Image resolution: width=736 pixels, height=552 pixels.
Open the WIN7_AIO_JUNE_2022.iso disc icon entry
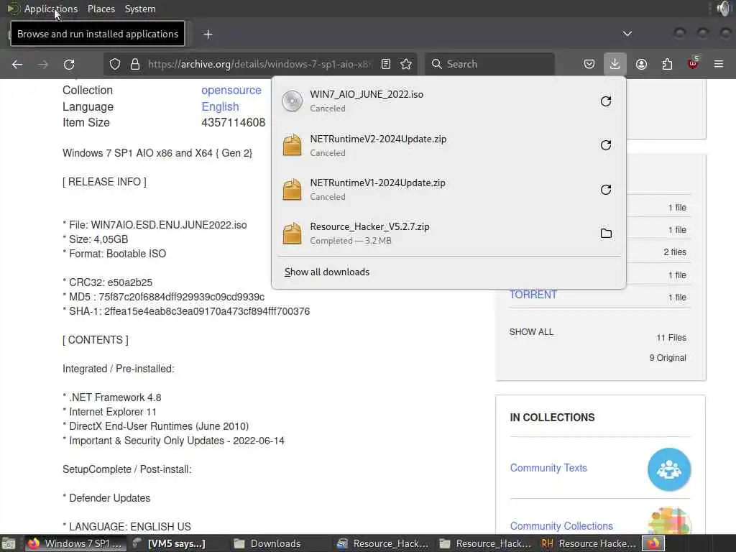point(292,101)
